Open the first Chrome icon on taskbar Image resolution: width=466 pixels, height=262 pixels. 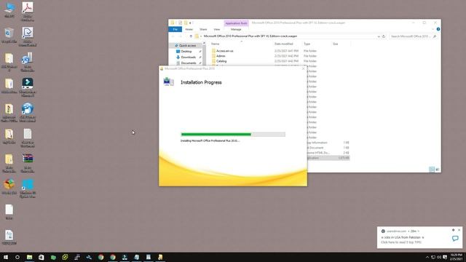(x=100, y=257)
